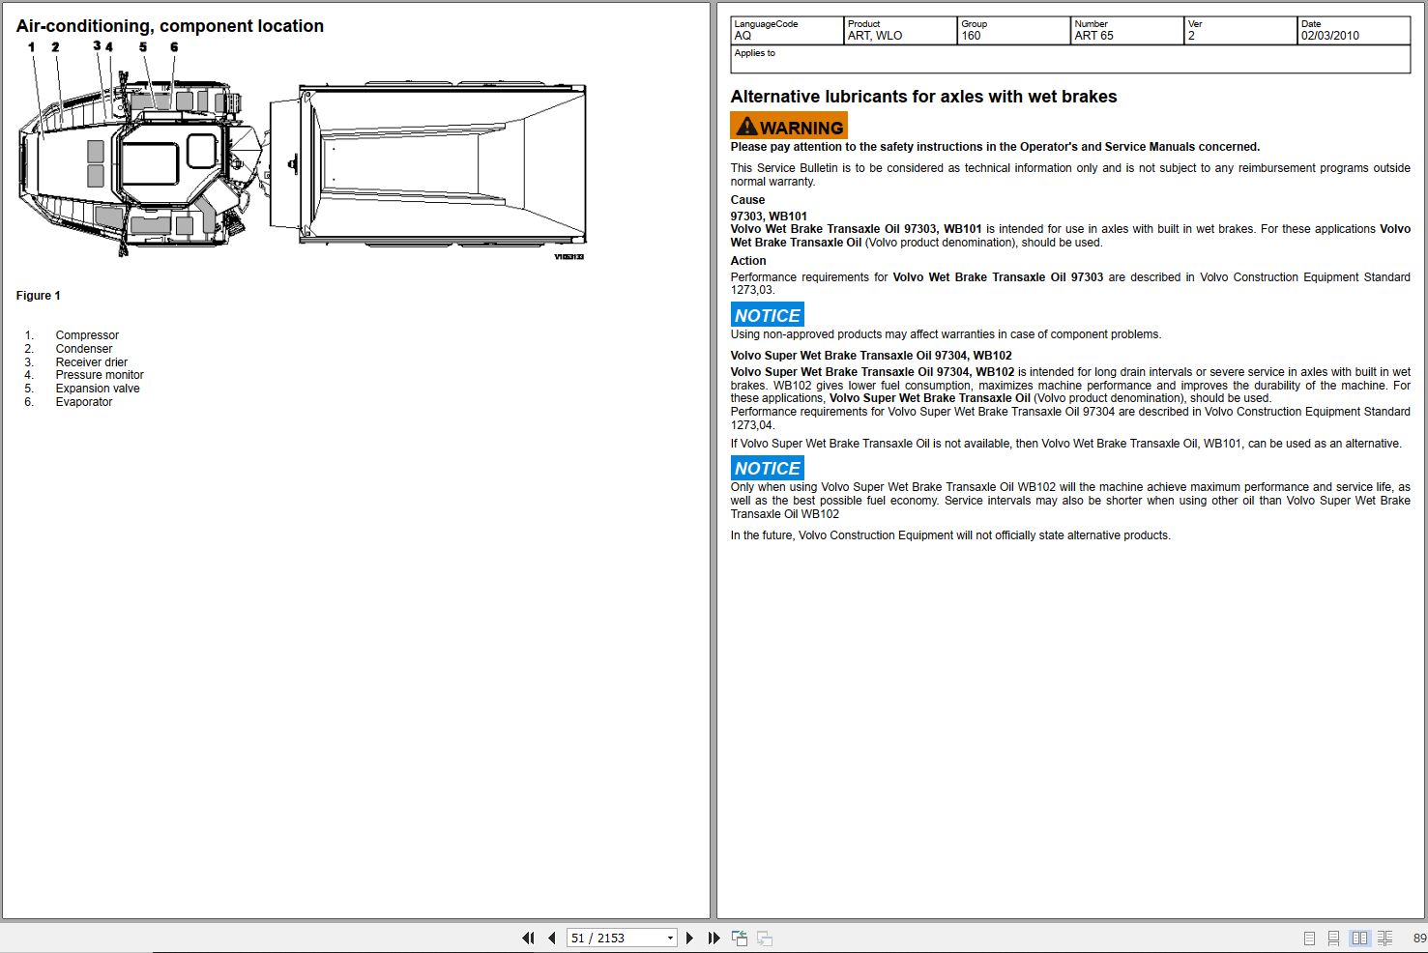Click the second NOTICE badge above WB102 text
The image size is (1428, 953).
pos(768,468)
